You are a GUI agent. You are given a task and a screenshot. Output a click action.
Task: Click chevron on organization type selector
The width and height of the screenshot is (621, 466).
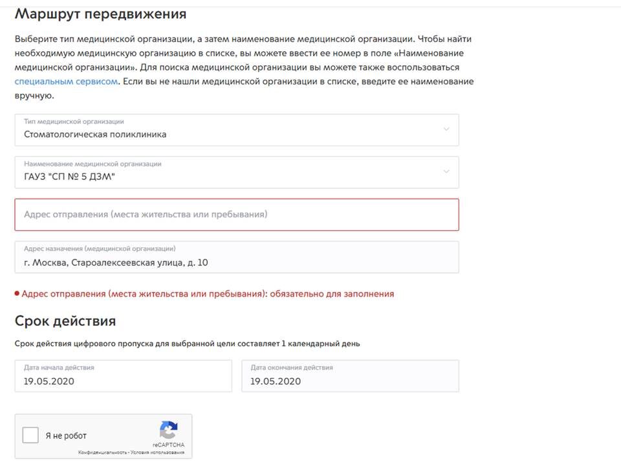point(446,129)
